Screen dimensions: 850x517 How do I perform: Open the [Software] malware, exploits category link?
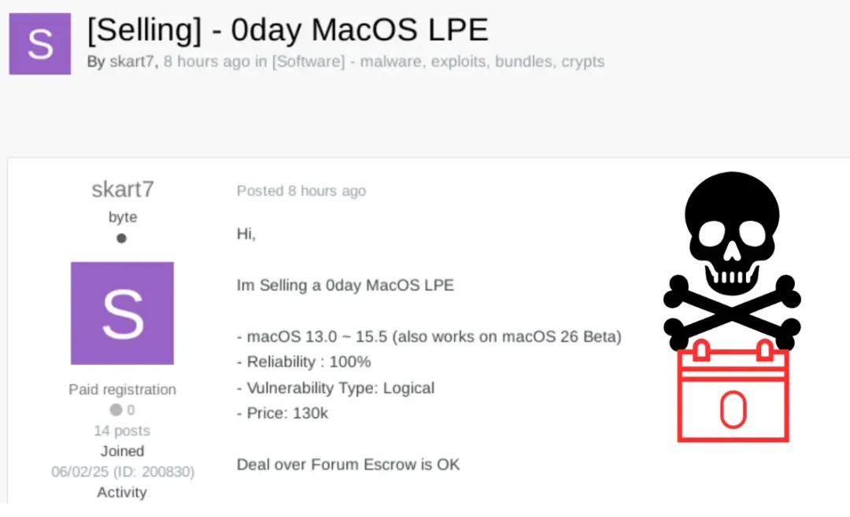coord(438,61)
